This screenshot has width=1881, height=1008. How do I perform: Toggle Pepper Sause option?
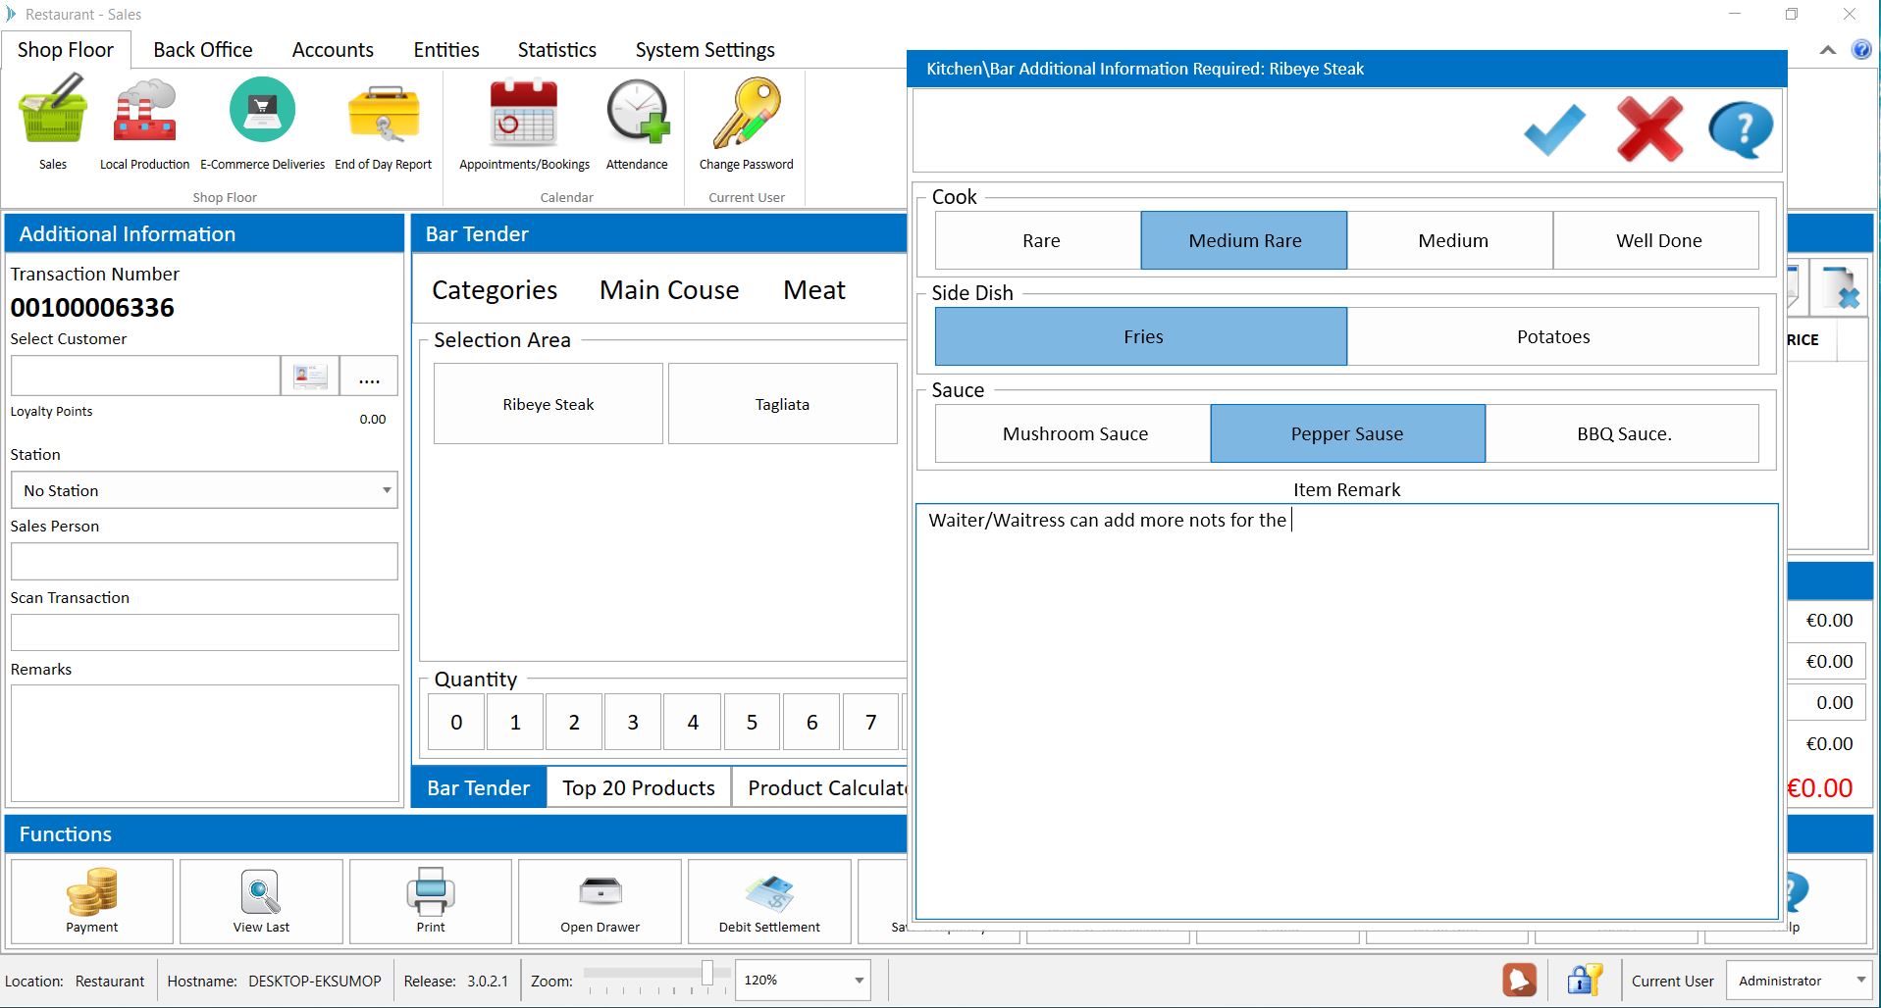pyautogui.click(x=1347, y=433)
